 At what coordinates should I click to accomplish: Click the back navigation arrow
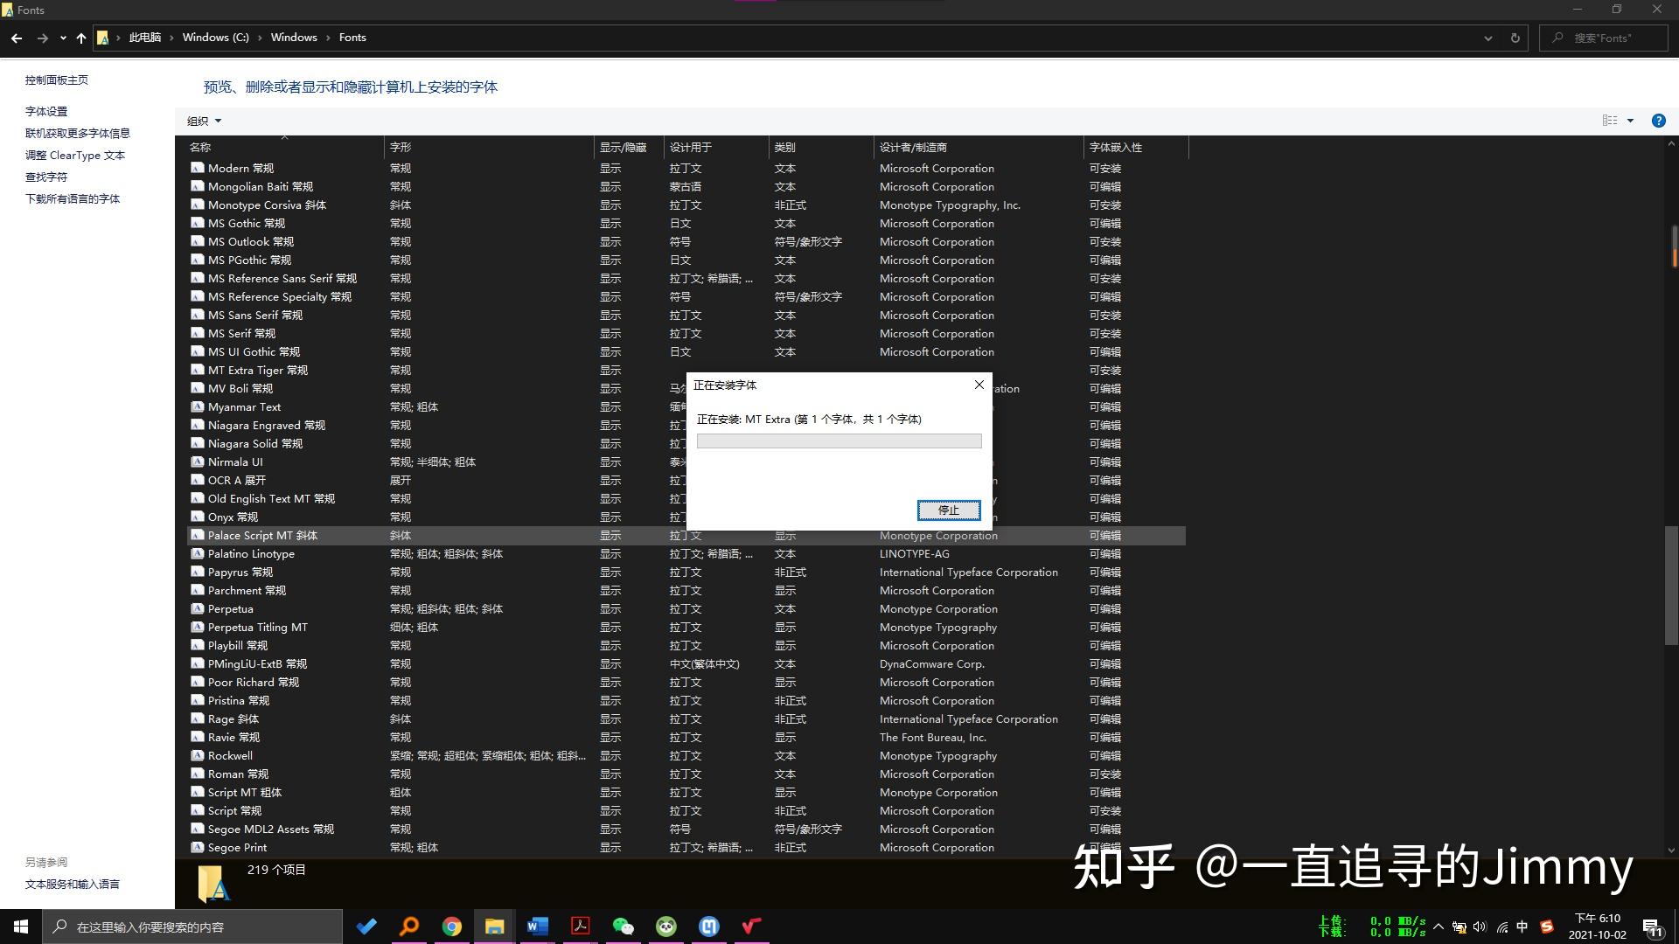point(17,38)
